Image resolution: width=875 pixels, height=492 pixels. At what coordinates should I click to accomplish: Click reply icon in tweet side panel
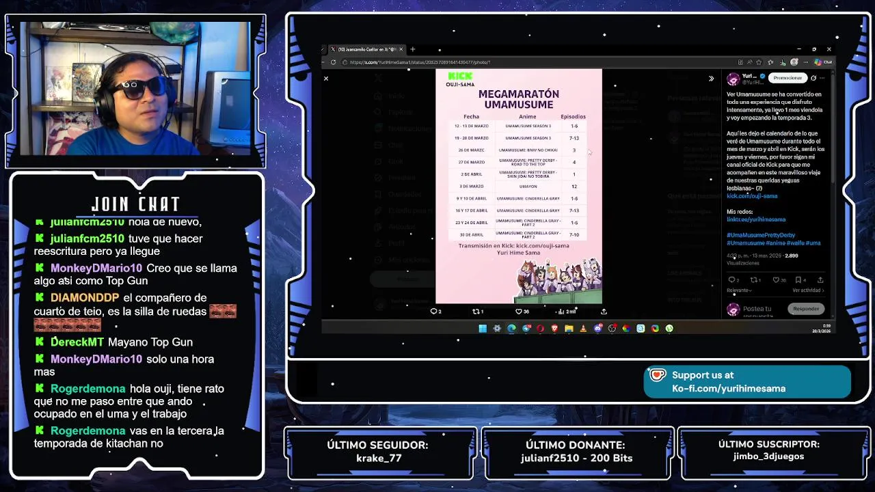click(x=731, y=280)
